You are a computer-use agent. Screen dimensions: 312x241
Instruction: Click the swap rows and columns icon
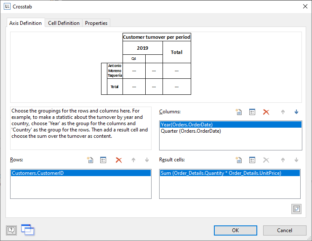(x=296, y=209)
